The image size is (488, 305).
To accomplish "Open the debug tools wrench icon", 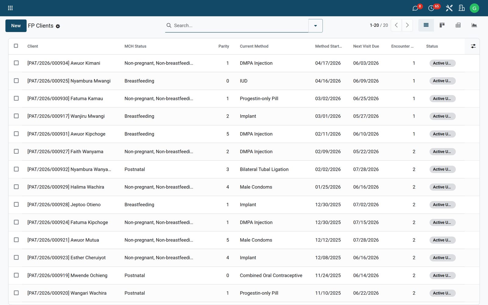I will coord(449,8).
